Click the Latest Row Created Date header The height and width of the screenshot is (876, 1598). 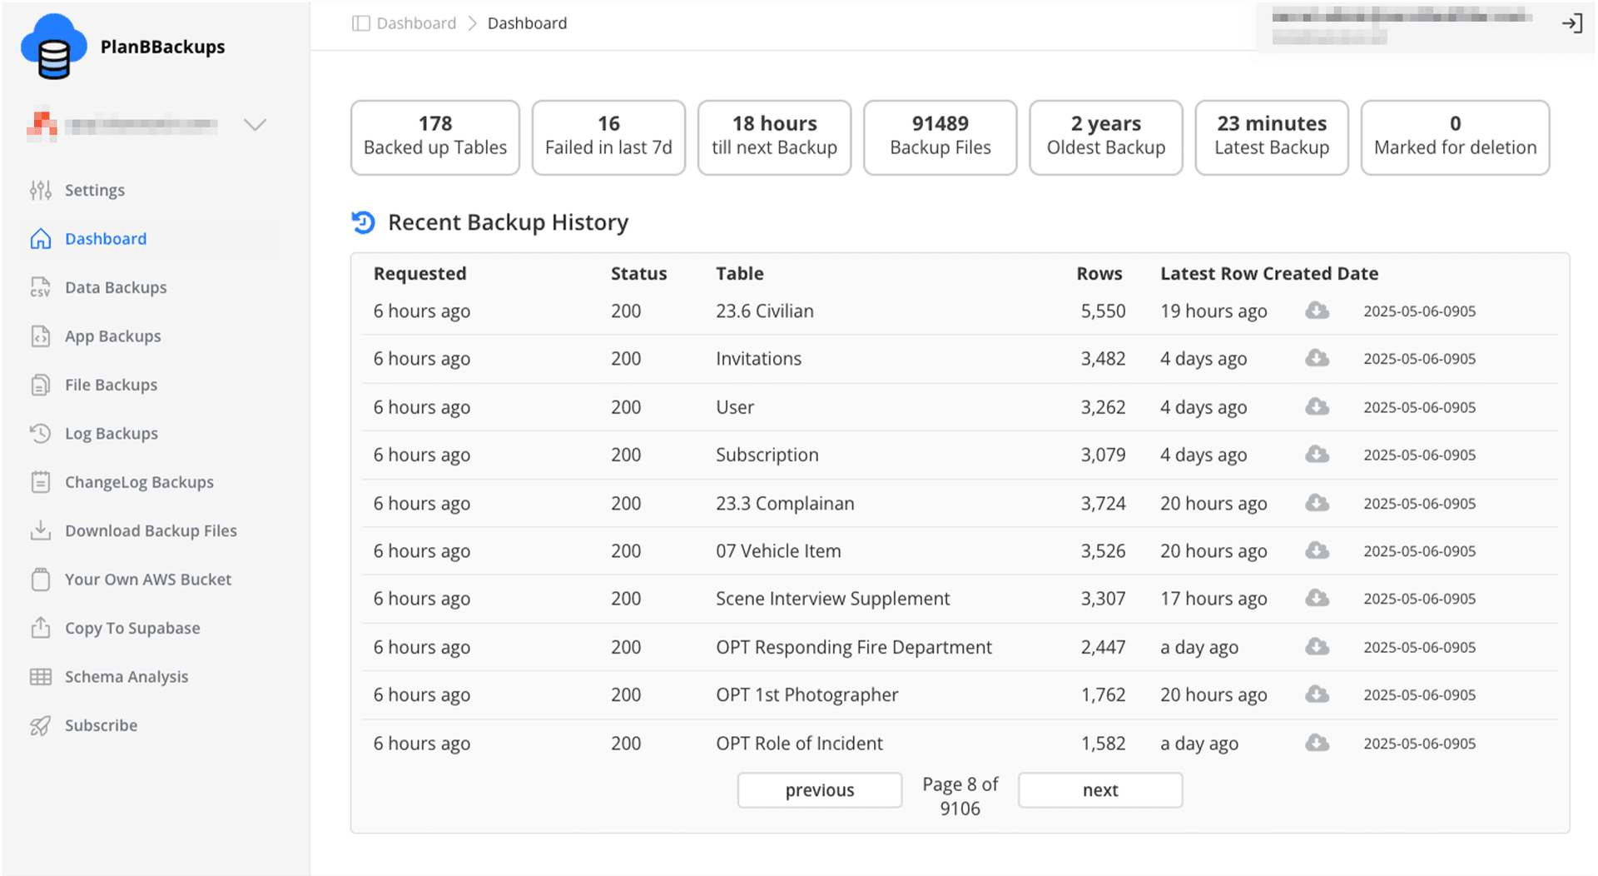tap(1269, 273)
